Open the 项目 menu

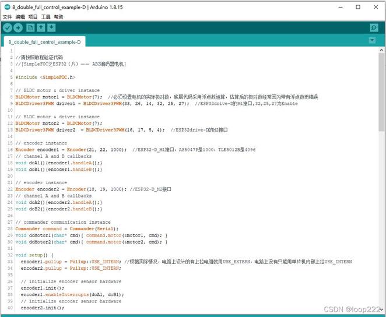click(x=33, y=17)
